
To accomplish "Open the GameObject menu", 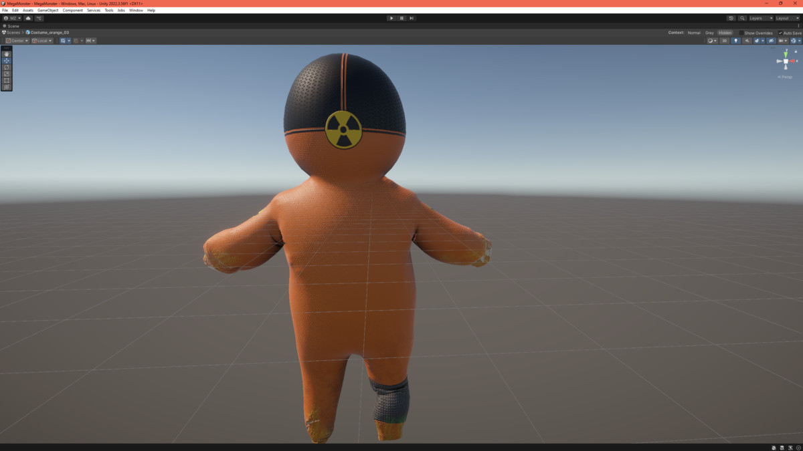I will [48, 10].
